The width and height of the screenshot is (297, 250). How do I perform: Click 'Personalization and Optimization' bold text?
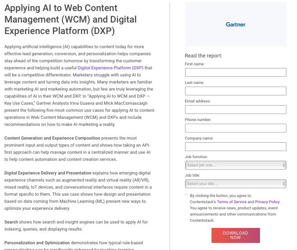tap(37, 243)
